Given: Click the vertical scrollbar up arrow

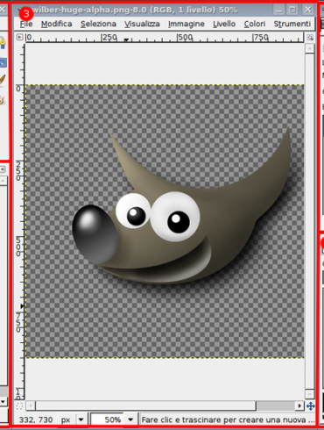Looking at the screenshot, I should point(310,48).
